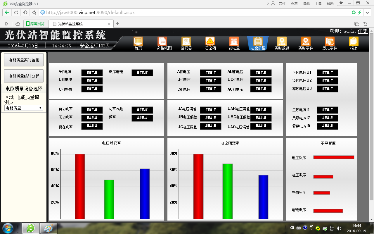Reload the page with the refresh icon
Viewport: 374px width, 234px height.
16,13
